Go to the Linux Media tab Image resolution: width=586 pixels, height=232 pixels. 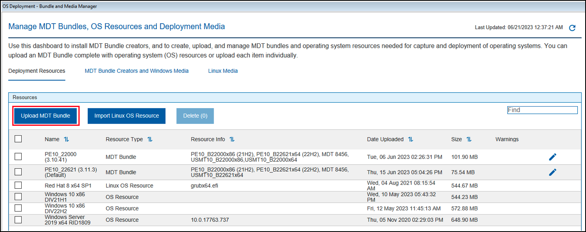tap(223, 71)
